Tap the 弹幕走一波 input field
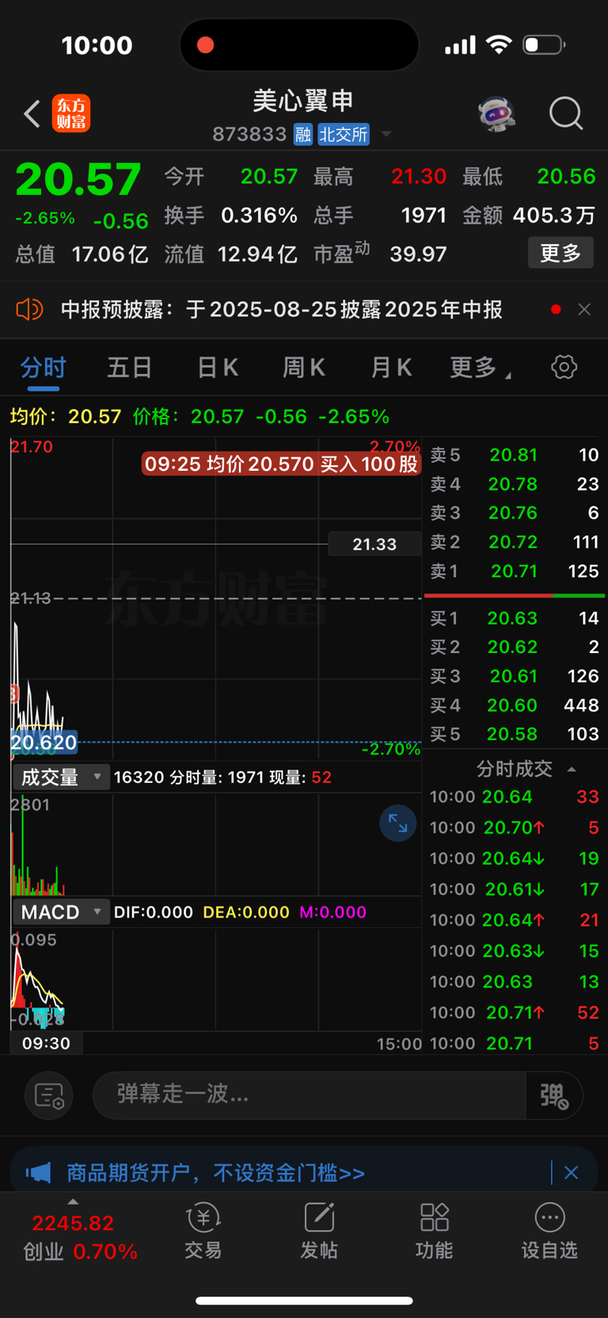Viewport: 608px width, 1318px height. pos(309,1095)
